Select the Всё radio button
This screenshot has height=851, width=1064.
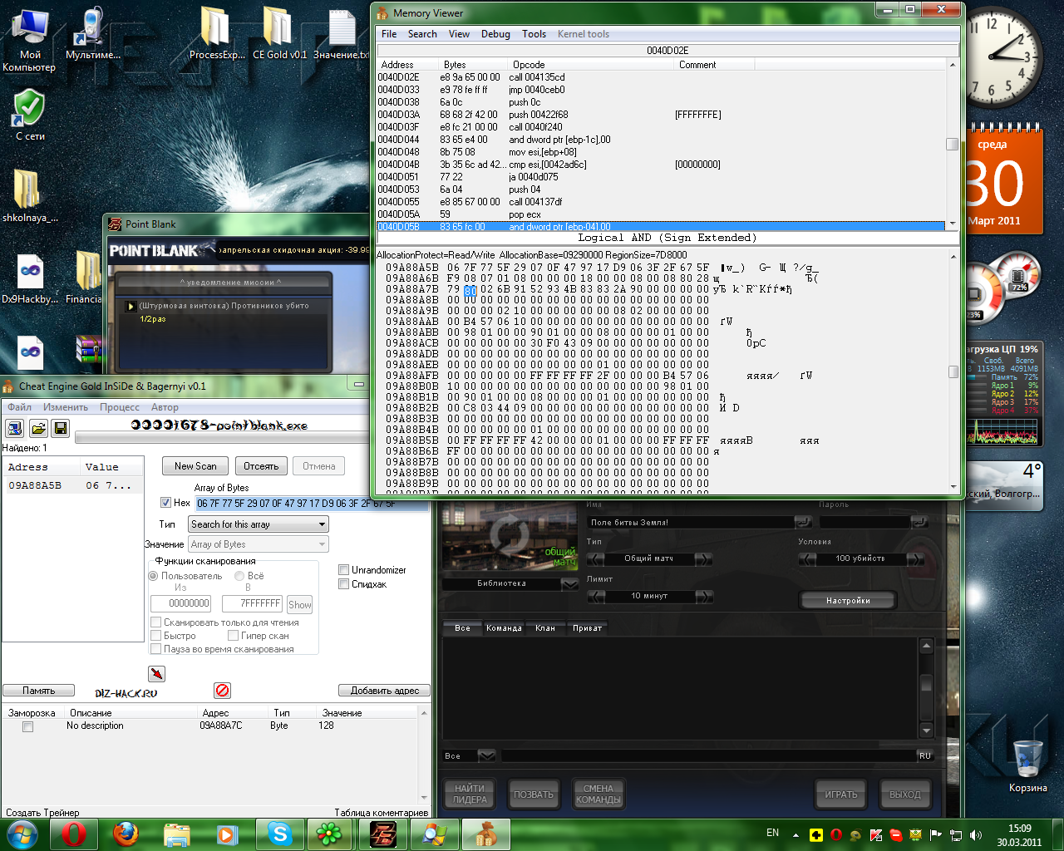[x=239, y=575]
